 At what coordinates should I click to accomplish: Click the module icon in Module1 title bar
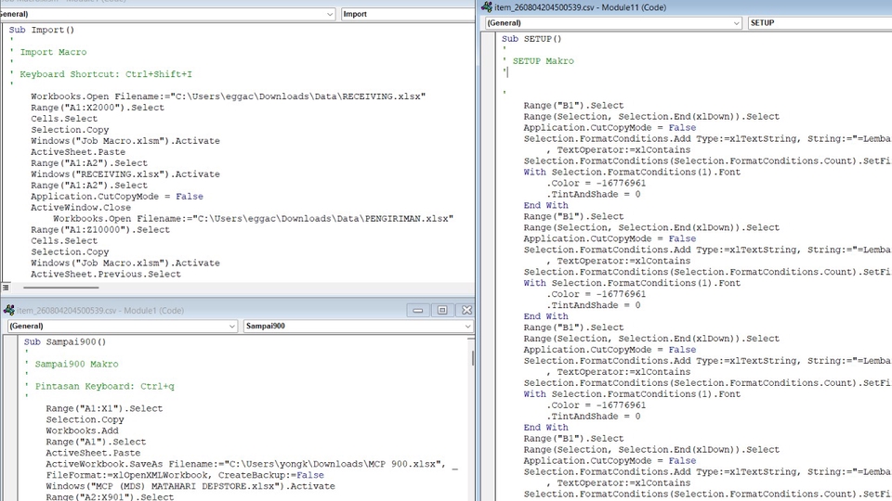pos(8,310)
